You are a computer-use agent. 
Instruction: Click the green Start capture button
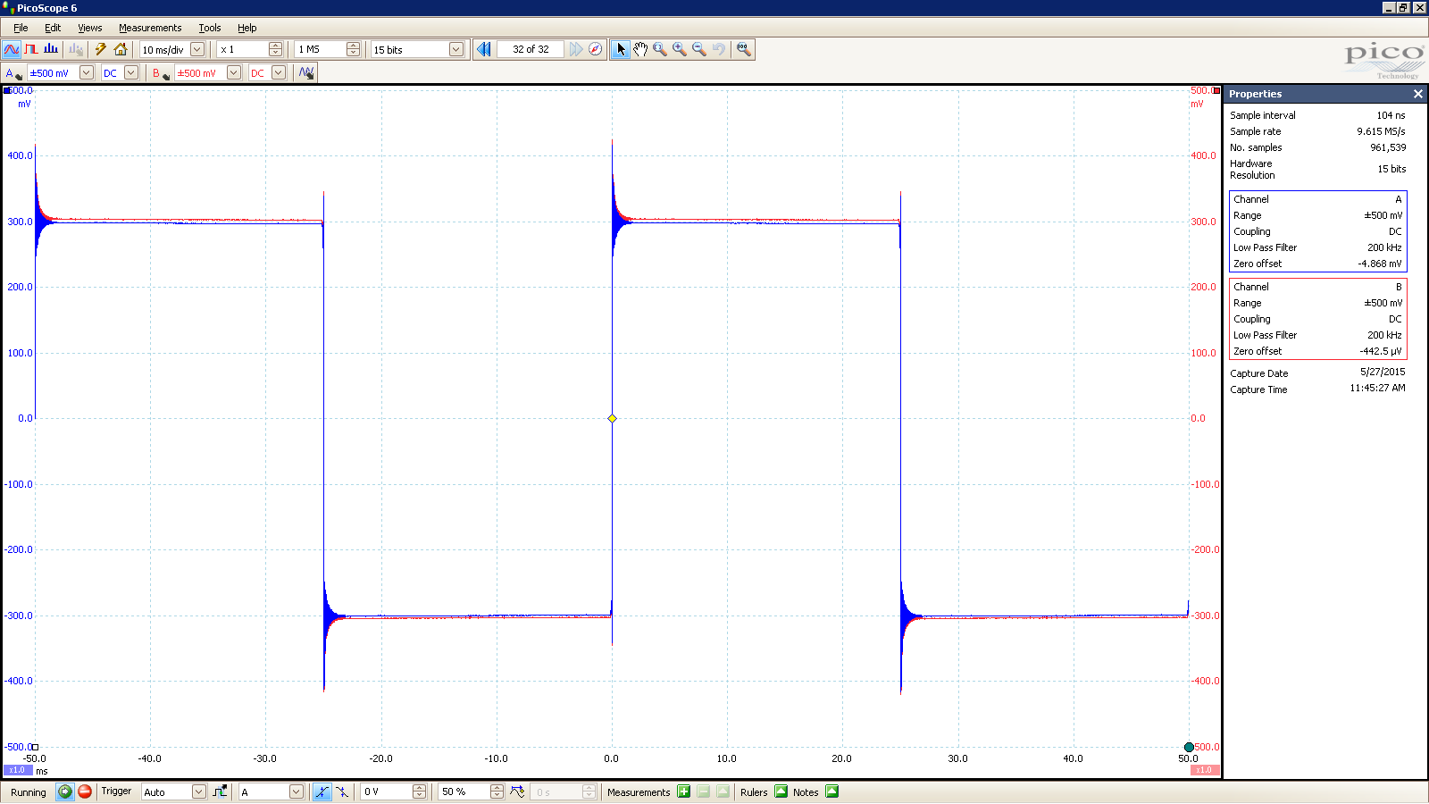[64, 791]
